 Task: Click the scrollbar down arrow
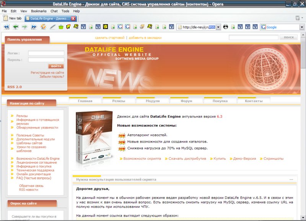click(x=303, y=218)
